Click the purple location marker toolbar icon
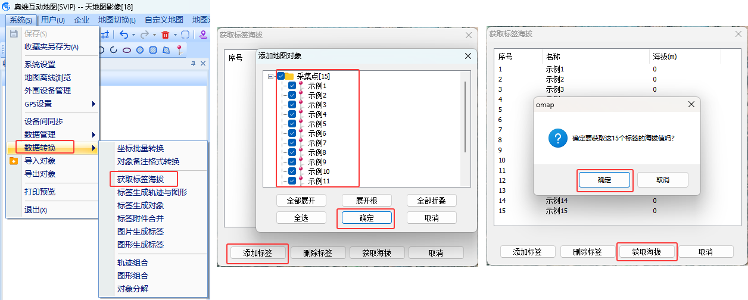The image size is (748, 300). pyautogui.click(x=203, y=35)
